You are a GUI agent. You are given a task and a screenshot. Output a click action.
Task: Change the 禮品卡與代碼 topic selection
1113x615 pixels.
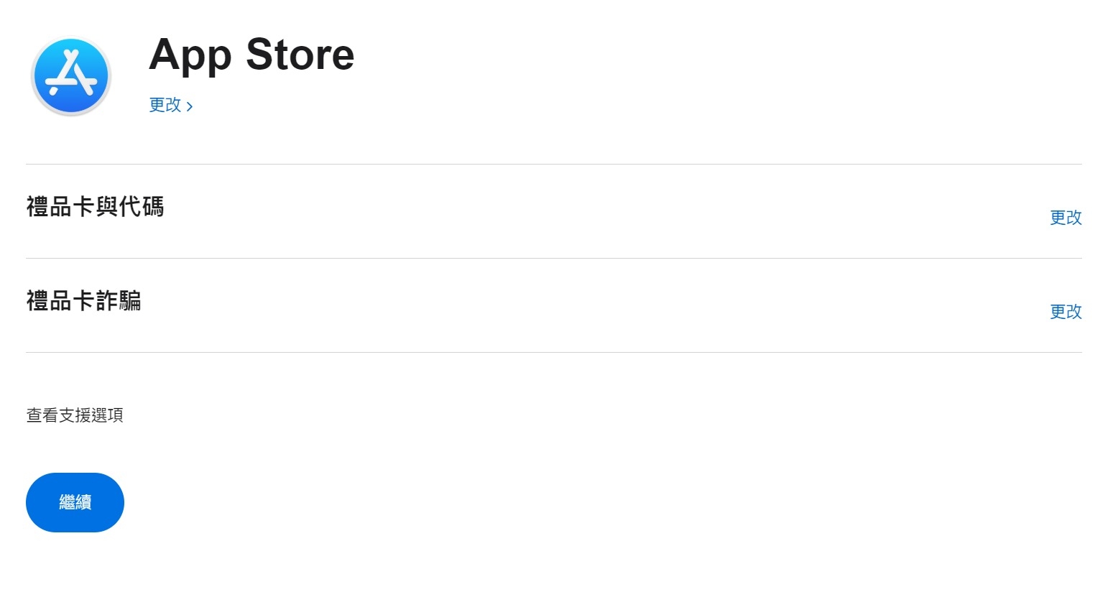(x=1065, y=218)
